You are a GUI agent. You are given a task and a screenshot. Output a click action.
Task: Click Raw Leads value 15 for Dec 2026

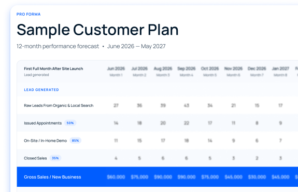[x=257, y=105]
